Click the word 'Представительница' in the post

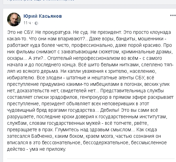click(123, 91)
